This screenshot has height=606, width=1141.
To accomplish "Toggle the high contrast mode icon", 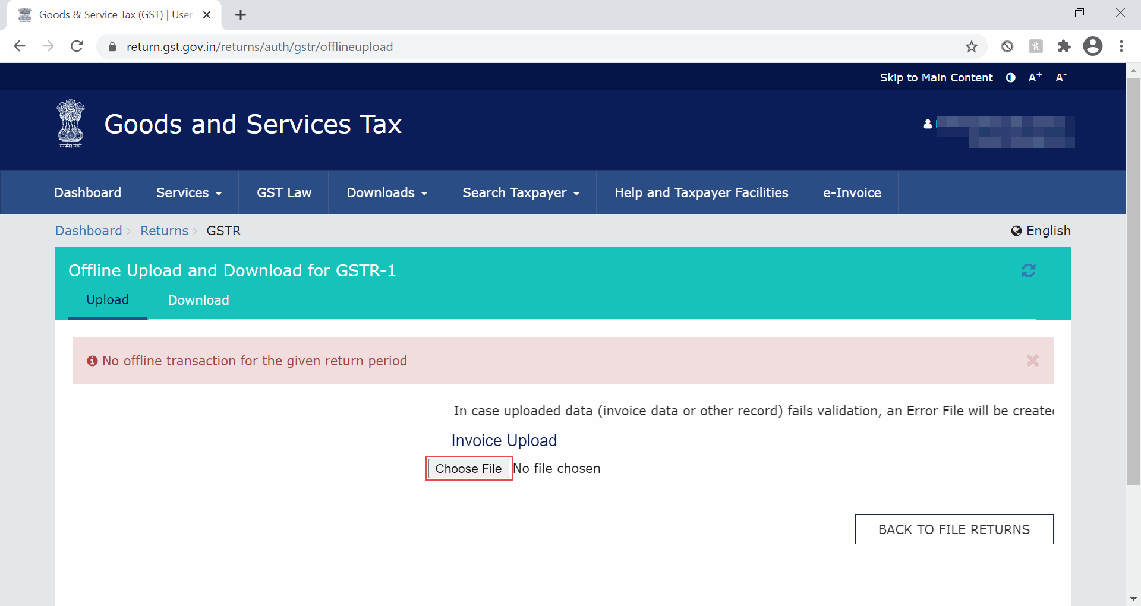I will coord(1011,78).
